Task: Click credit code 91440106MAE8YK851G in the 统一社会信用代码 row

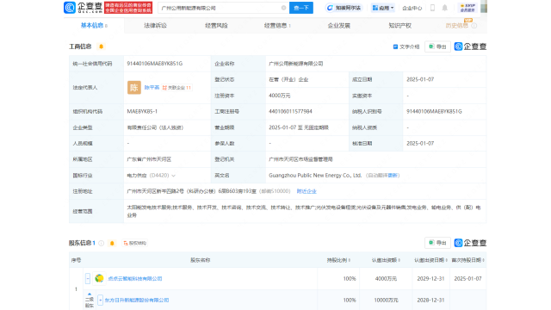Action: click(x=155, y=64)
